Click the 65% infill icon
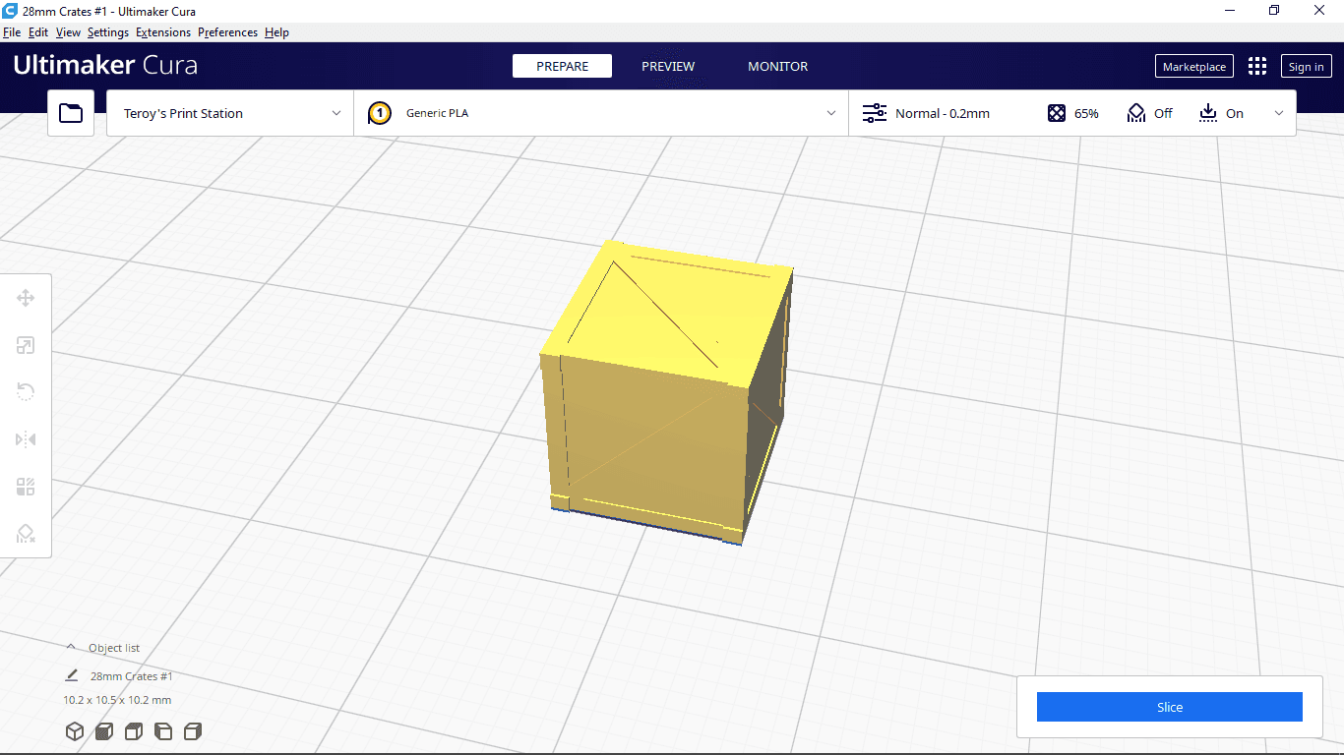1344x755 pixels. click(x=1057, y=113)
